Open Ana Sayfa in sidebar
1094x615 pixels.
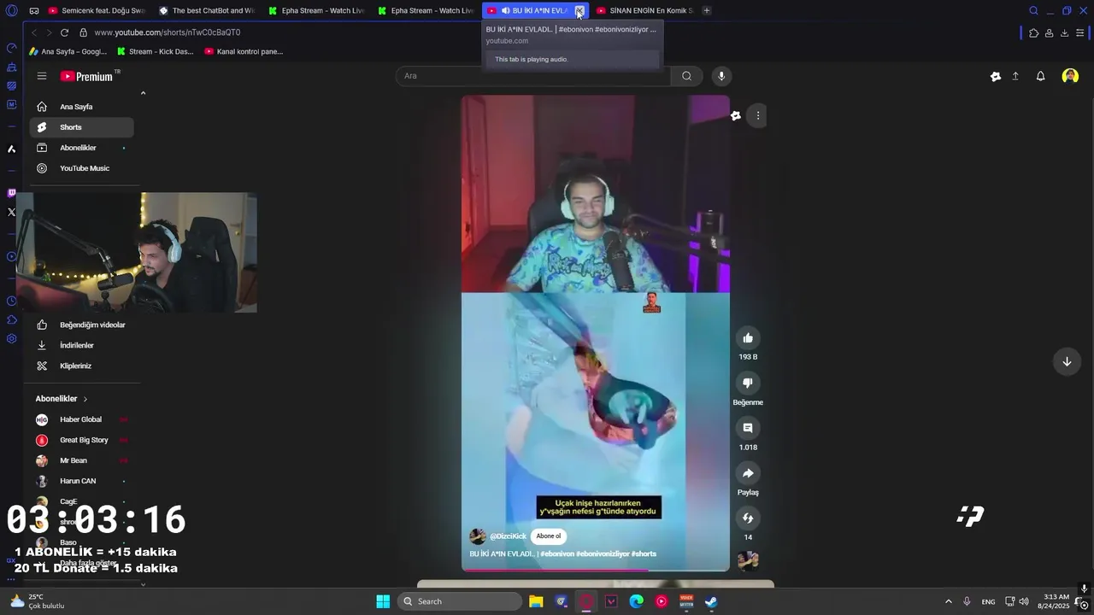tap(81, 107)
